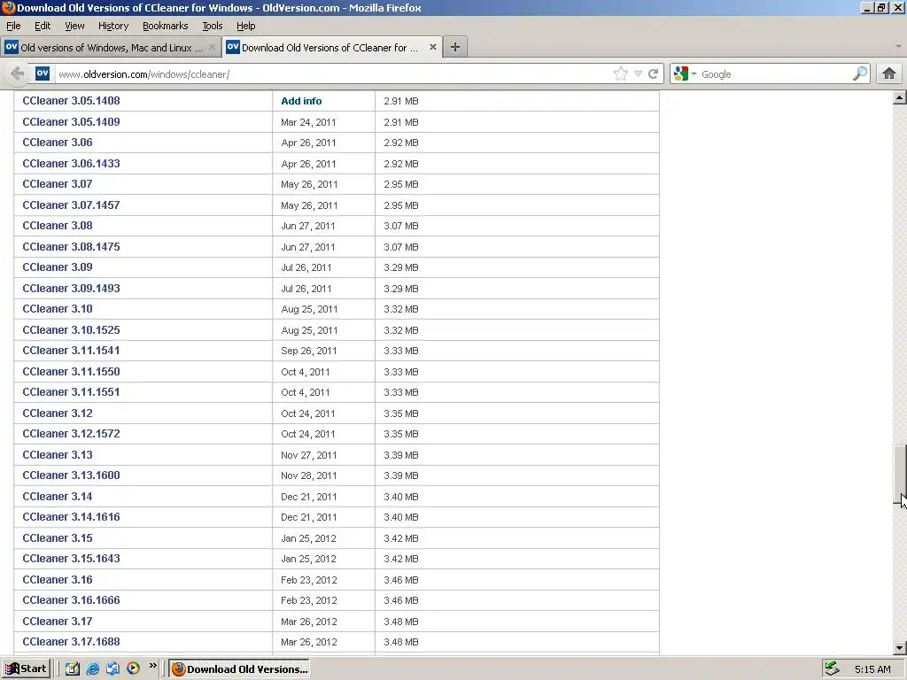Open the CCleaner 3.16 link

tap(58, 580)
